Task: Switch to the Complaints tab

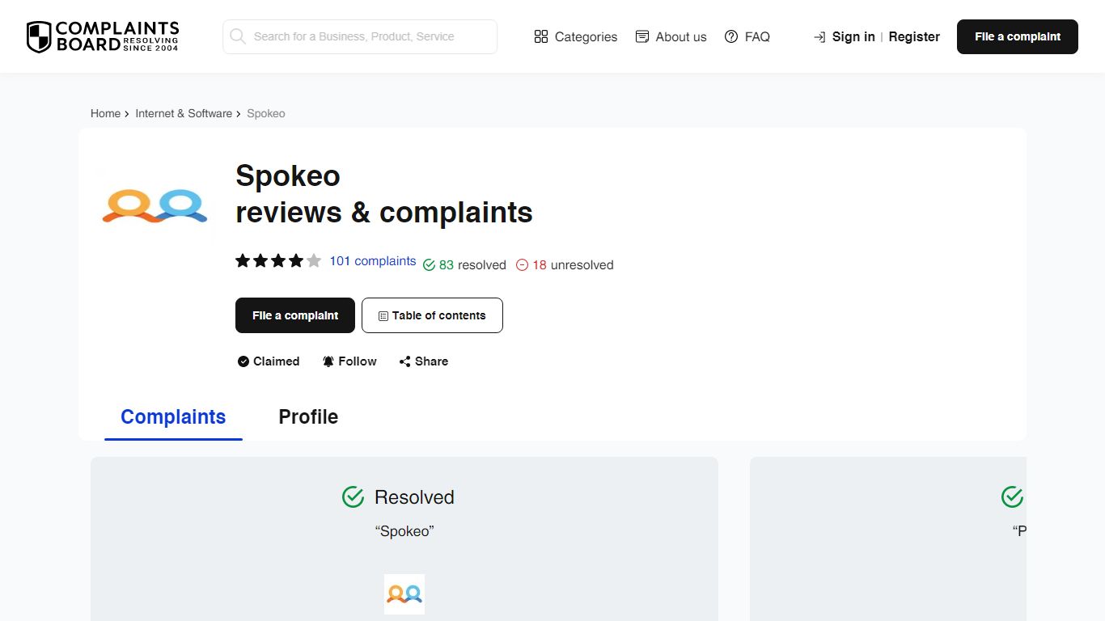Action: coord(173,416)
